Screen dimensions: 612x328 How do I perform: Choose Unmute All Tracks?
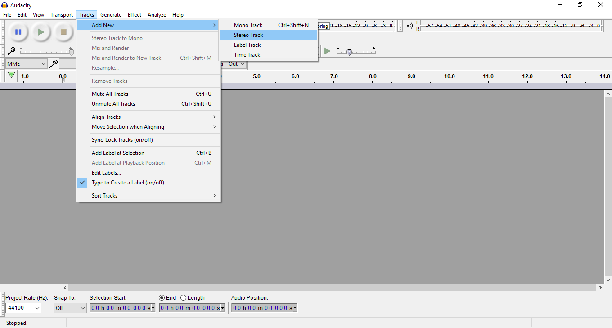coord(148,104)
